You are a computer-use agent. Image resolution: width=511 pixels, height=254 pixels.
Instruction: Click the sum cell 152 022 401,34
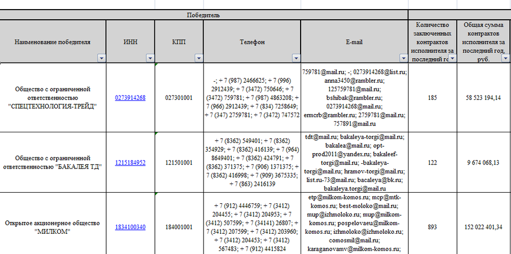pyautogui.click(x=482, y=227)
